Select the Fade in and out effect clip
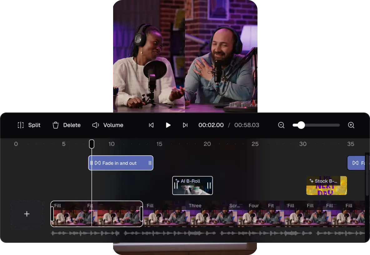370x255 pixels. tap(120, 163)
